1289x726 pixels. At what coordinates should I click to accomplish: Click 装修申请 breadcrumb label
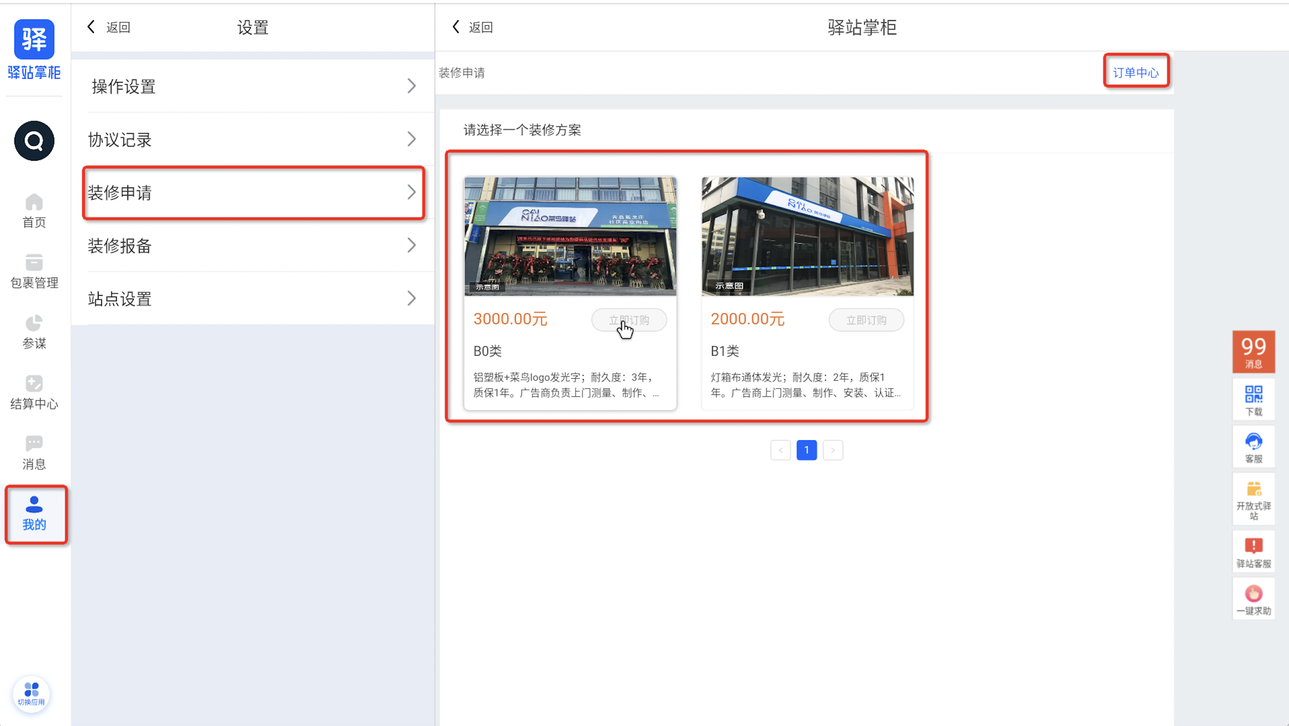pos(462,73)
